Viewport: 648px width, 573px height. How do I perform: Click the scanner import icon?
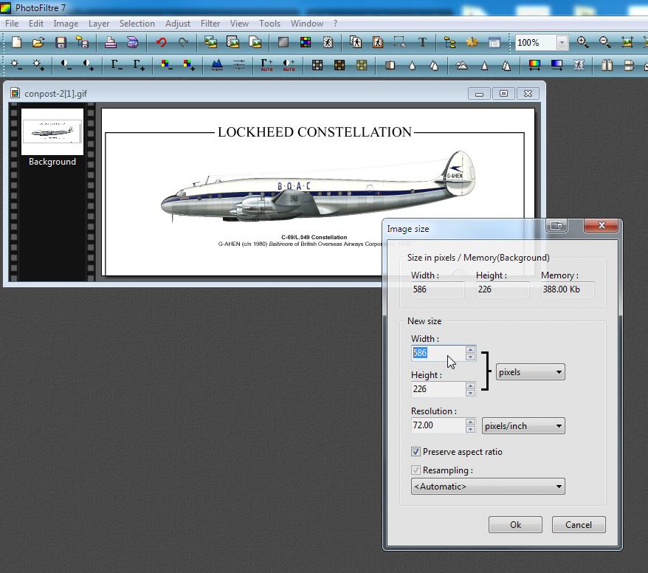click(x=132, y=42)
